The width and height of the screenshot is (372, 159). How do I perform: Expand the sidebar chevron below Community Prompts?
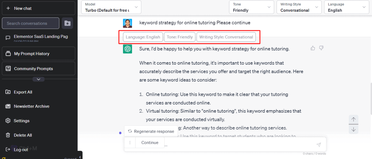[38, 79]
